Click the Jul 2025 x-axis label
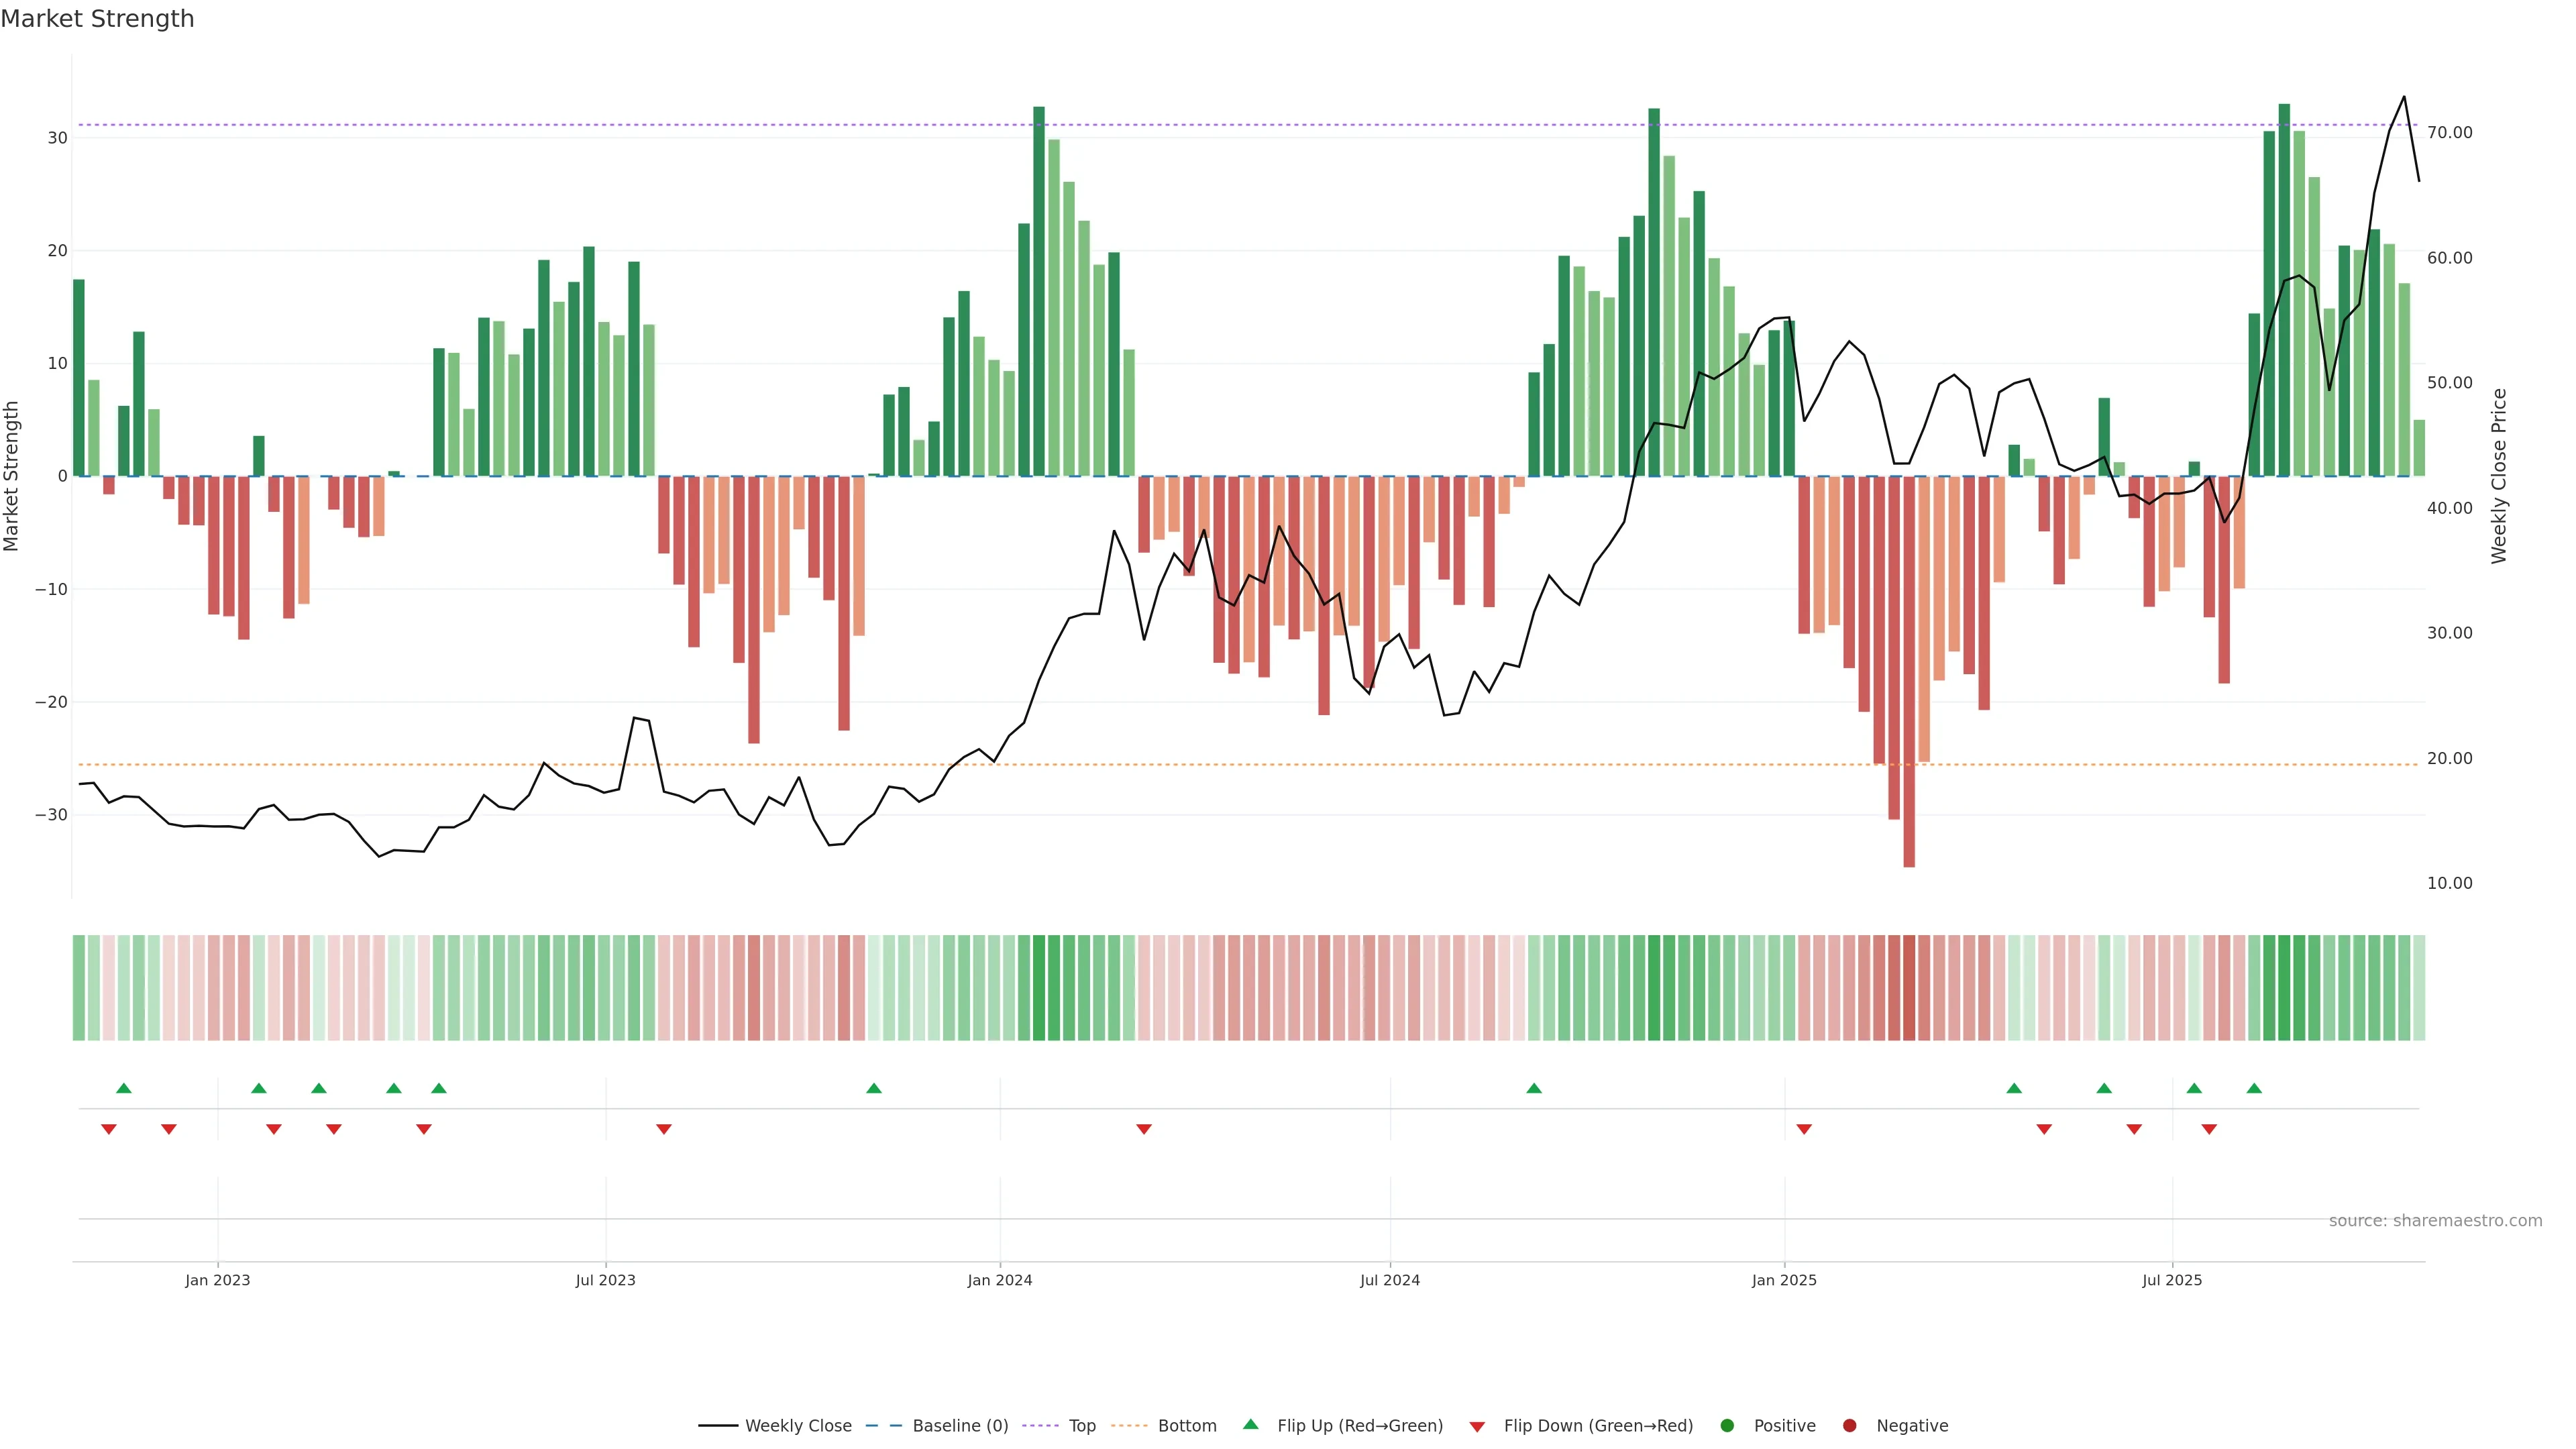Screen dimensions: 2576x1449 point(2171,1280)
